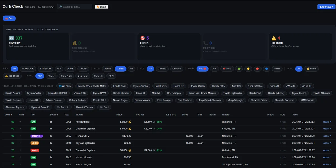Select Kia Soul model chip

(104, 107)
